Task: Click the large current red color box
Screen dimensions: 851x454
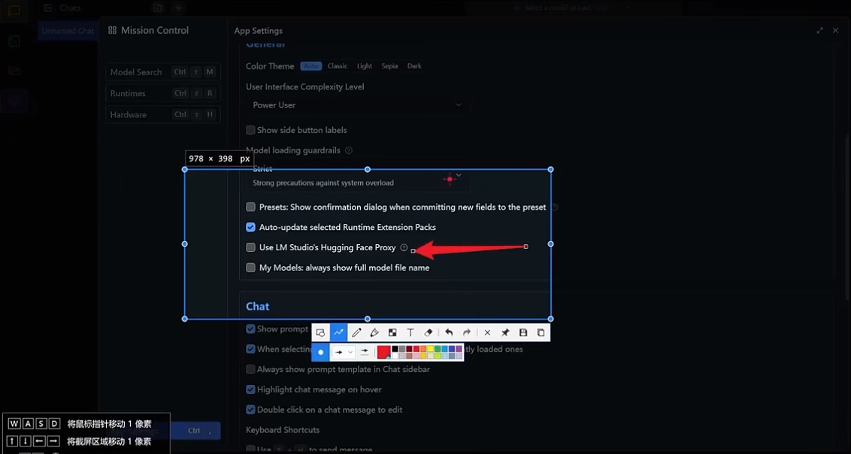Action: click(383, 352)
